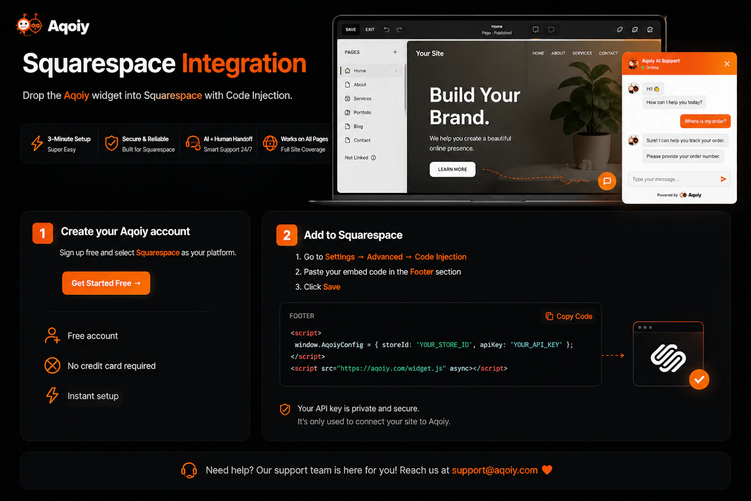
Task: Click the globe icon beside Works on All Pages
Action: click(270, 143)
